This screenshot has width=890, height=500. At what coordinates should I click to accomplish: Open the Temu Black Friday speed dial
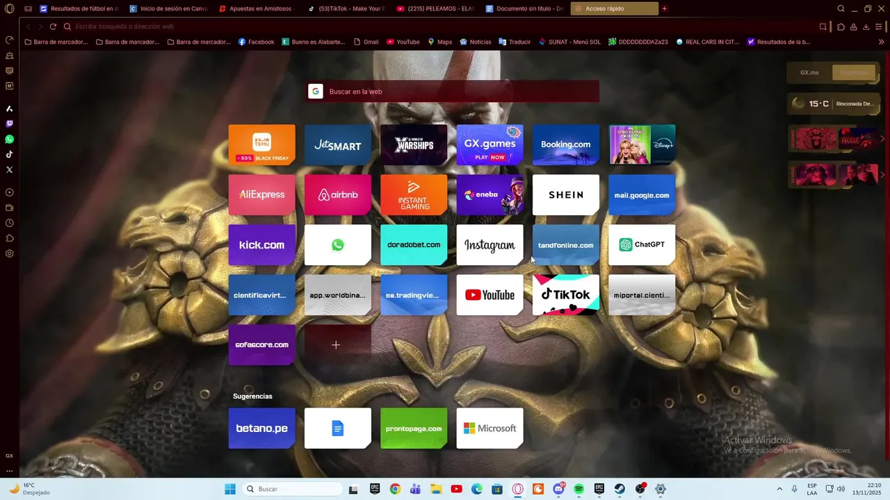[261, 145]
